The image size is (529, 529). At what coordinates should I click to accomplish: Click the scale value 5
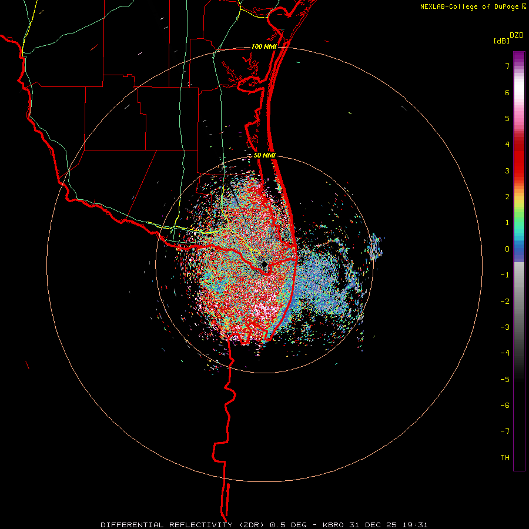(x=507, y=118)
